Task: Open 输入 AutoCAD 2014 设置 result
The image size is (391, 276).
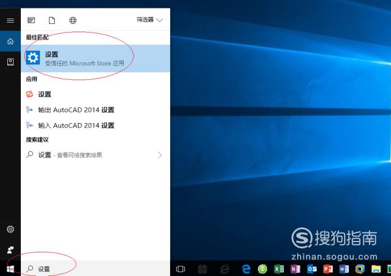Action: point(95,125)
